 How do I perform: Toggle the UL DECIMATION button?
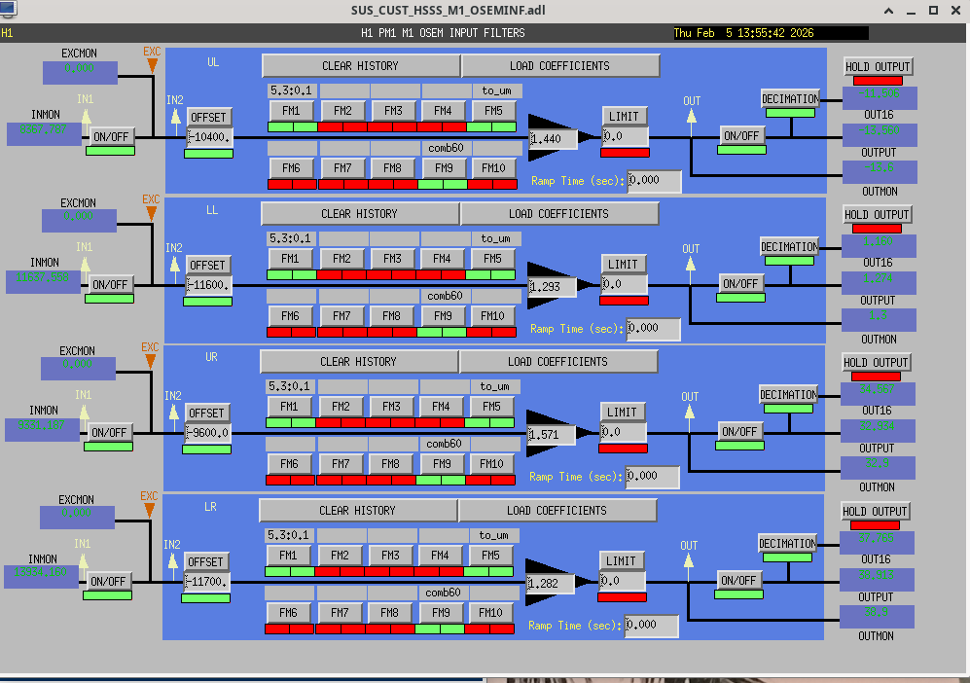(x=790, y=99)
